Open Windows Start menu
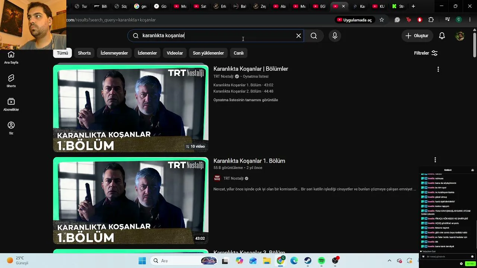Viewport: 477px width, 268px height. [142, 261]
